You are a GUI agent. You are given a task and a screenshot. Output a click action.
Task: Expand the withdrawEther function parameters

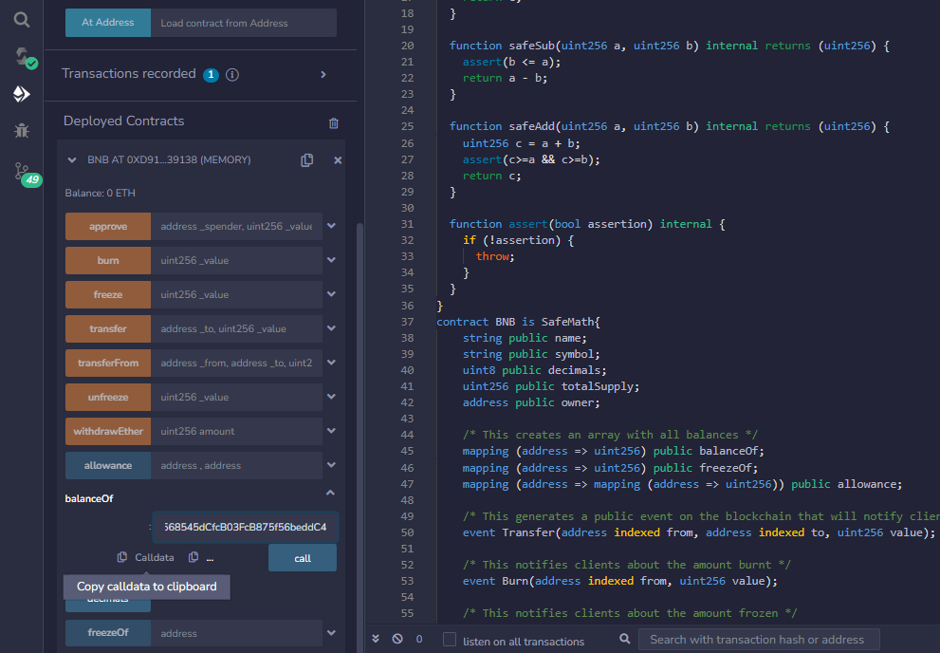click(x=332, y=431)
